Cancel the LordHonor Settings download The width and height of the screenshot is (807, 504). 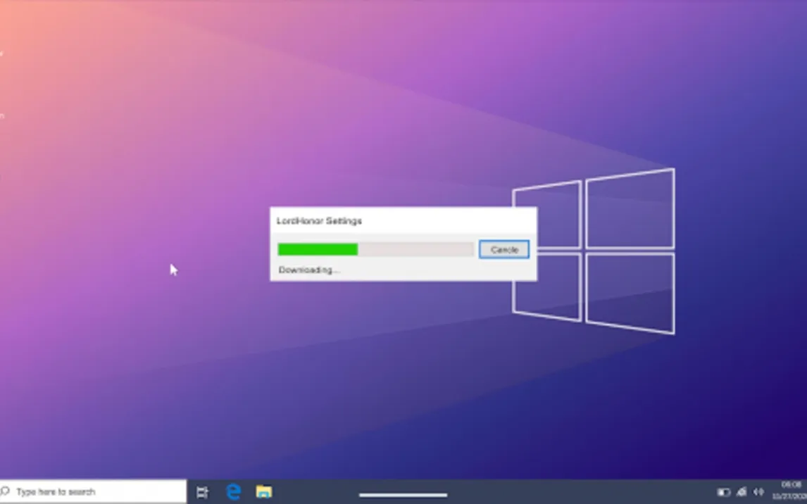pos(503,250)
